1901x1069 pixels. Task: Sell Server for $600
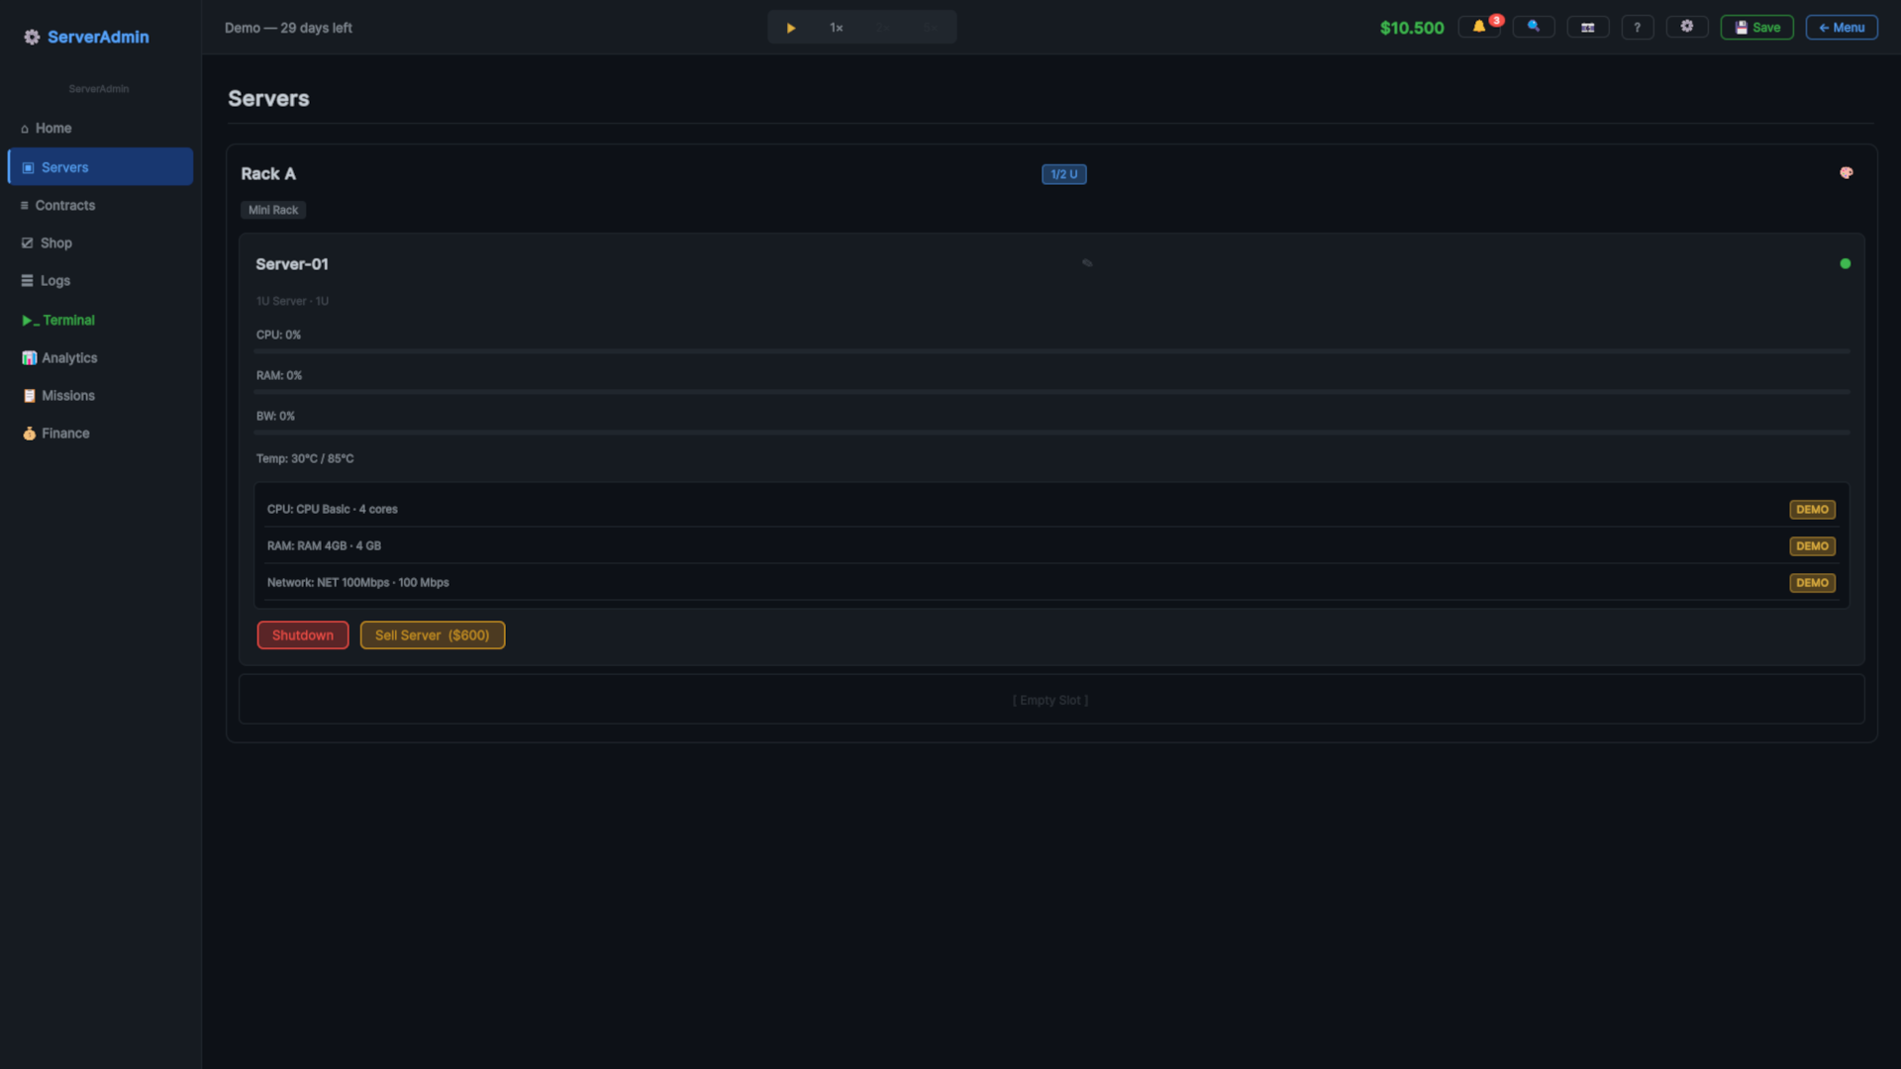click(x=433, y=635)
